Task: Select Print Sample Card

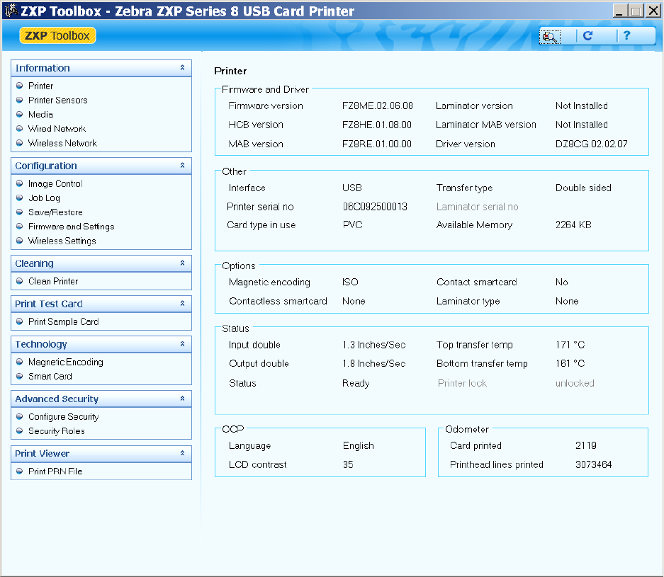Action: [x=64, y=321]
